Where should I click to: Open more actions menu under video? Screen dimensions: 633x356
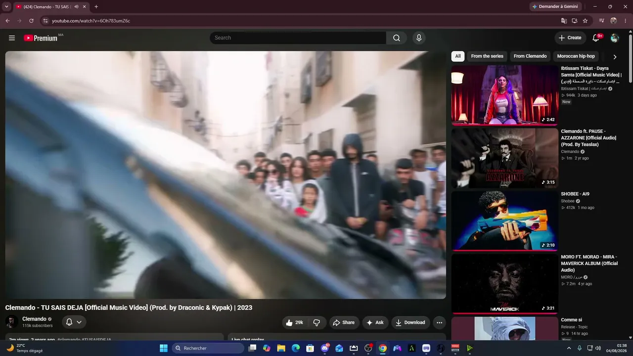(x=439, y=322)
